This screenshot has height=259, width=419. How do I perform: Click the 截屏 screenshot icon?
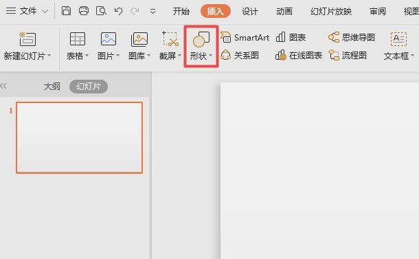click(x=170, y=39)
